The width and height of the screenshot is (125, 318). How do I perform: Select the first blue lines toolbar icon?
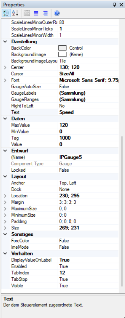point(36,13)
